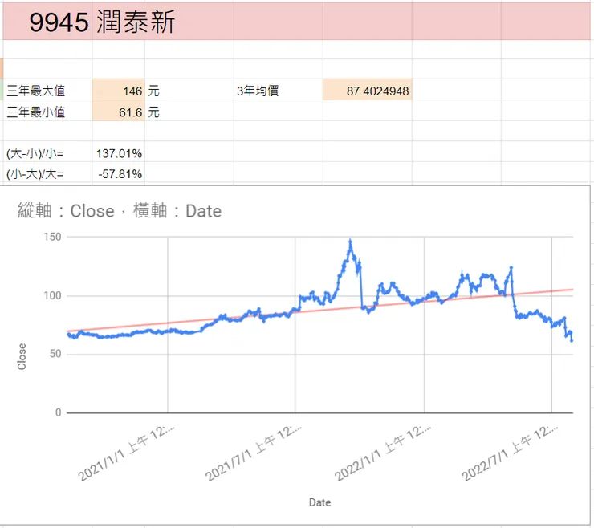
Task: Click the (小-大)/大= formula label
Action: coord(35,174)
